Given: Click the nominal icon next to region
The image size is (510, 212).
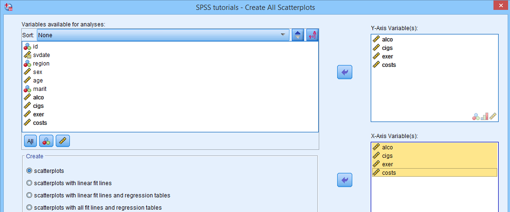Looking at the screenshot, I should [x=28, y=63].
